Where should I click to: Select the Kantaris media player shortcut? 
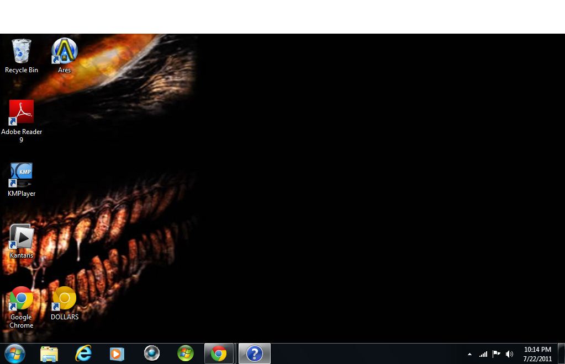21,242
